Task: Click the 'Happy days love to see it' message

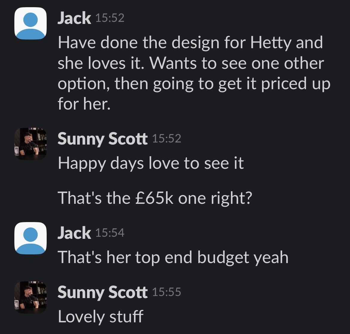Action: (x=151, y=163)
